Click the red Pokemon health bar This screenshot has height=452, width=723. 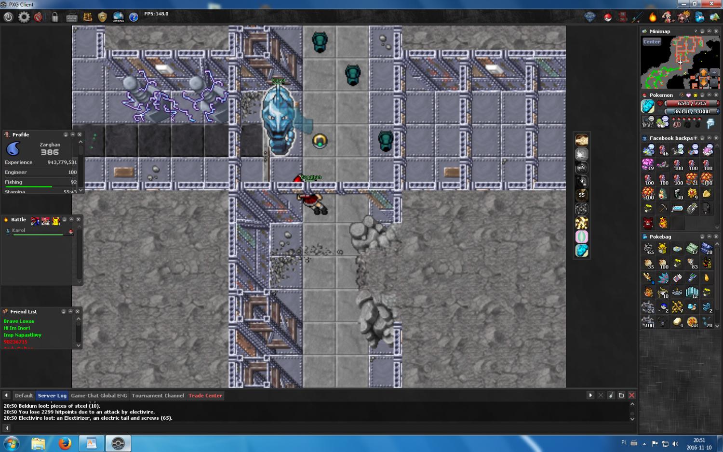click(x=691, y=103)
